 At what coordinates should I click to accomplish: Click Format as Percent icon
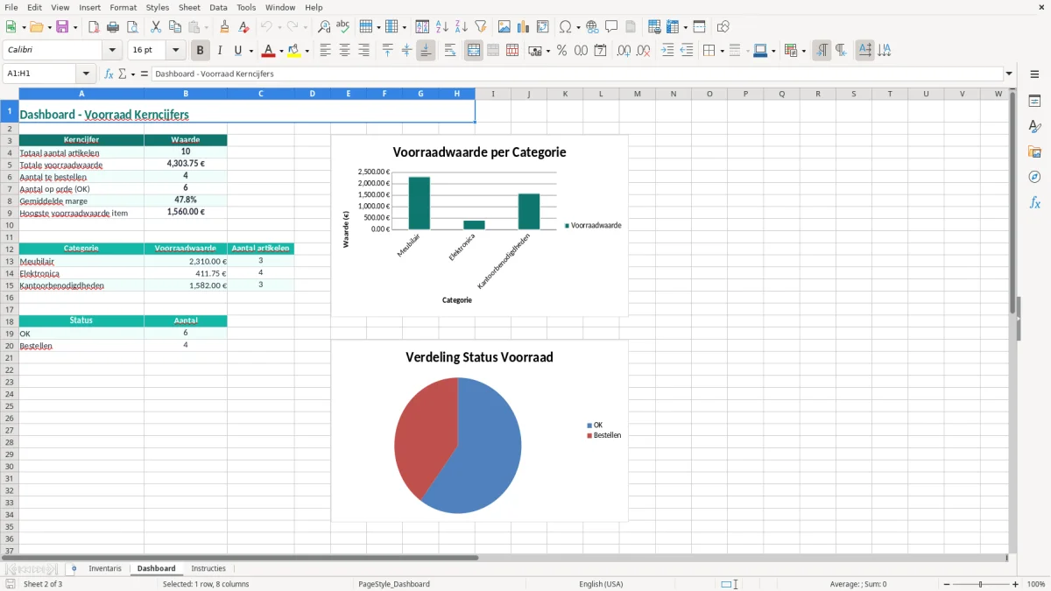tap(561, 51)
